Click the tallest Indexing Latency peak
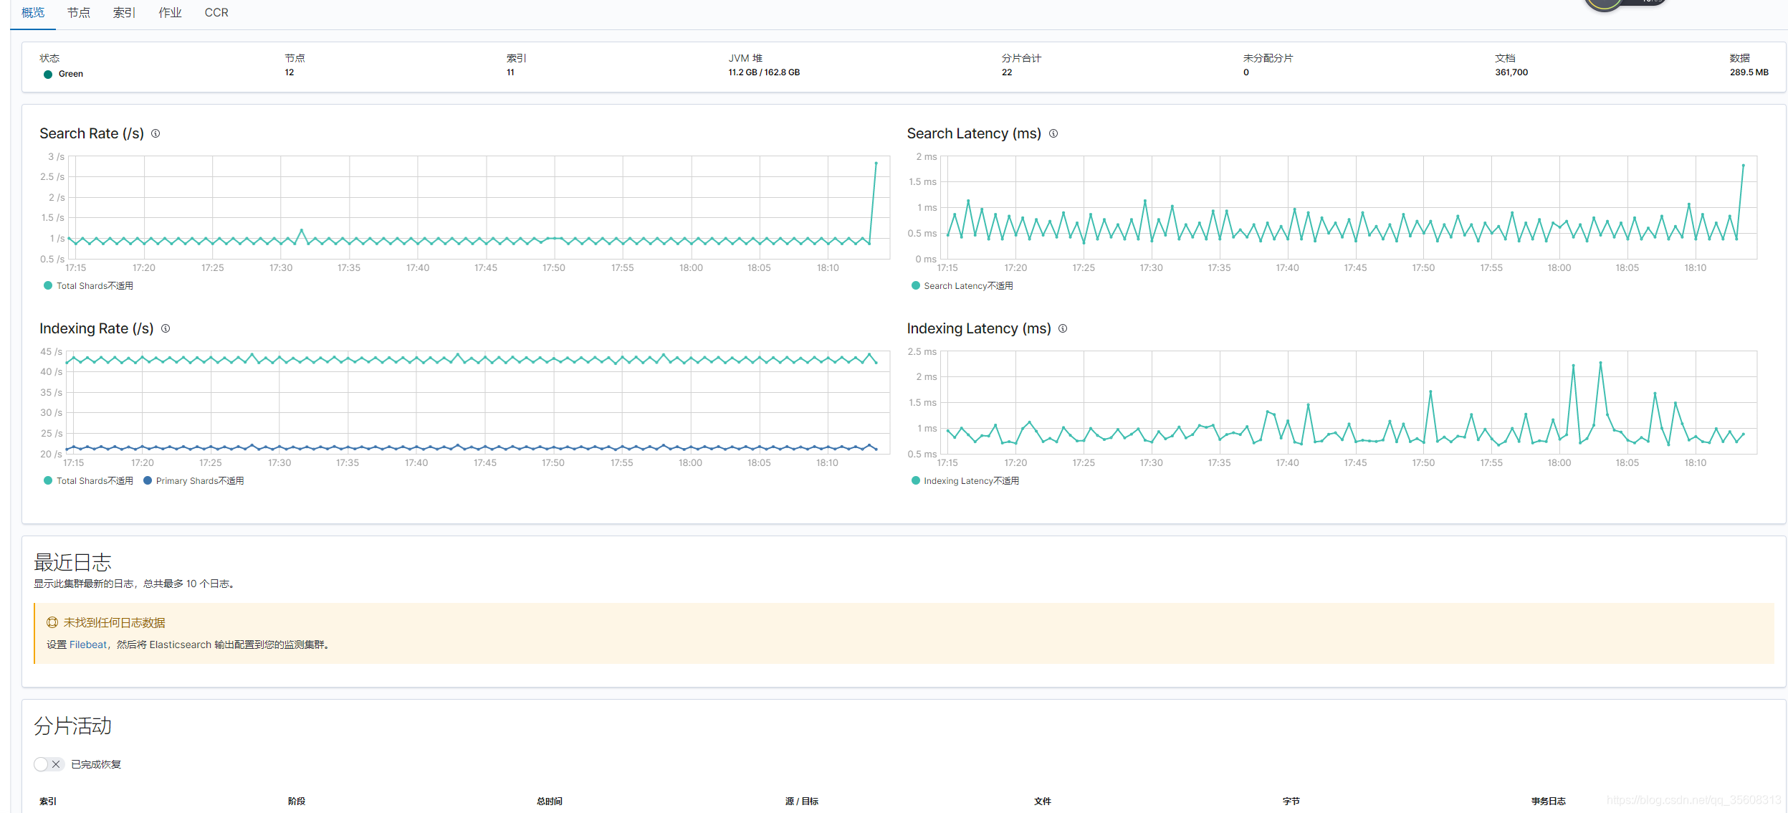The width and height of the screenshot is (1788, 813). [1600, 363]
